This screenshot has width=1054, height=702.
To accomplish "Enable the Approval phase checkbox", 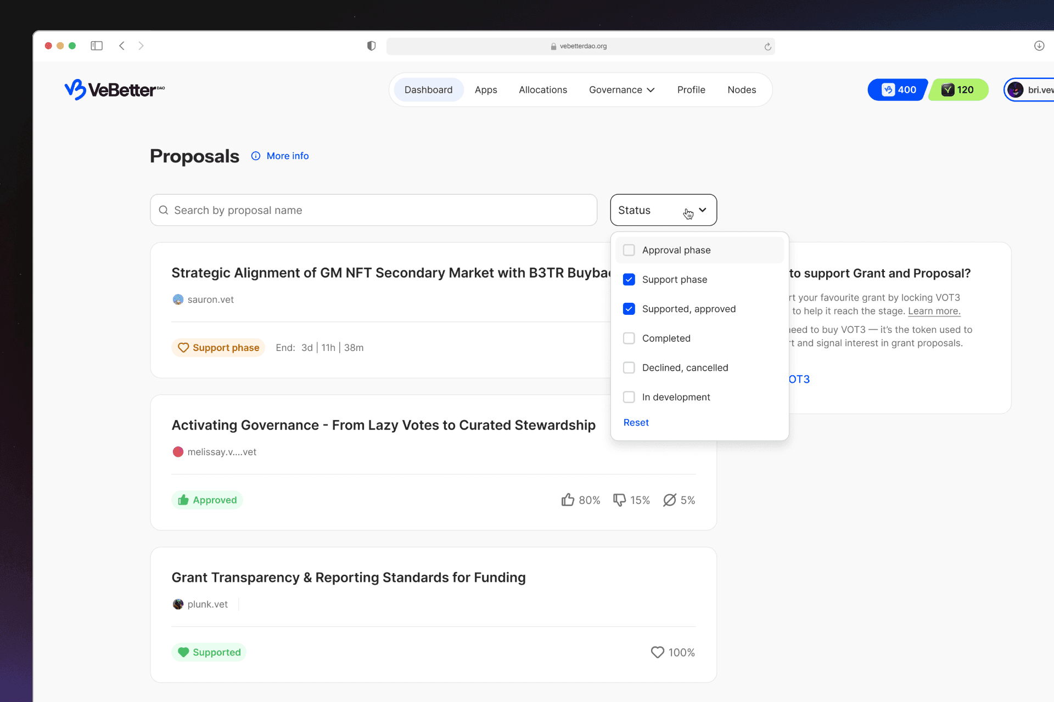I will click(x=629, y=250).
